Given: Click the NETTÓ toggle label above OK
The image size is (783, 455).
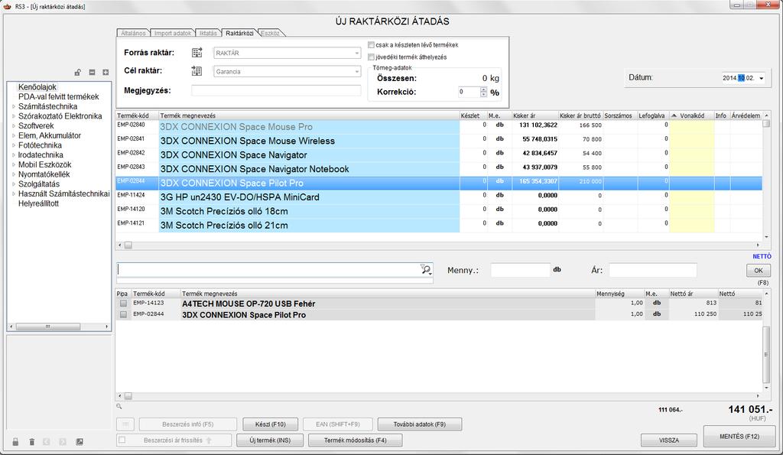Looking at the screenshot, I should [762, 256].
